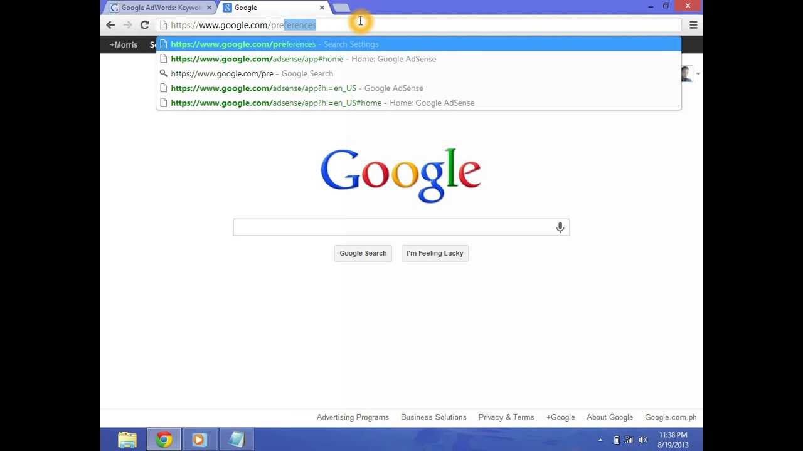Close the Google AdWords tab
The width and height of the screenshot is (803, 451).
pyautogui.click(x=209, y=8)
